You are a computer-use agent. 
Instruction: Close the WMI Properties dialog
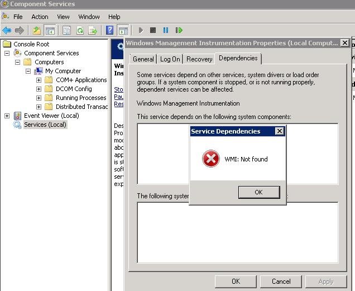(x=344, y=42)
